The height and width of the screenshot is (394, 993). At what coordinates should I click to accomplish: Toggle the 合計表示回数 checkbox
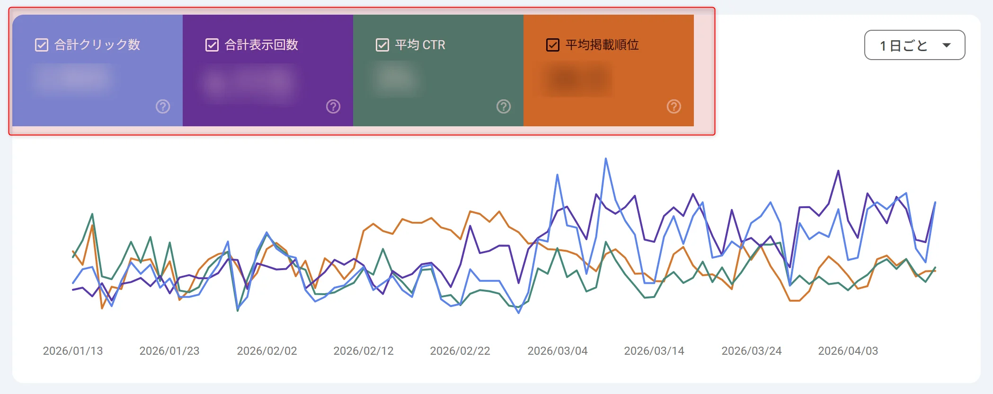click(212, 45)
